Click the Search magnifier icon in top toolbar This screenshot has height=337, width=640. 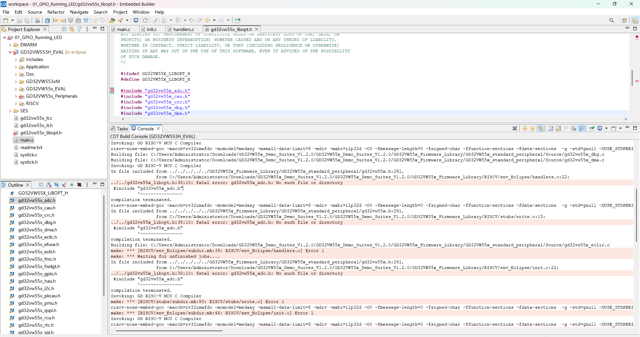(611, 20)
